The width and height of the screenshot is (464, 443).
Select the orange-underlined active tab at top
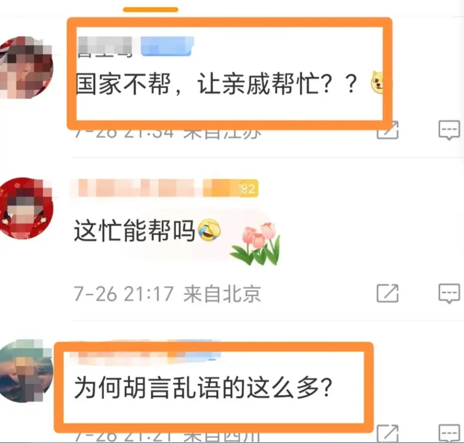151,9
